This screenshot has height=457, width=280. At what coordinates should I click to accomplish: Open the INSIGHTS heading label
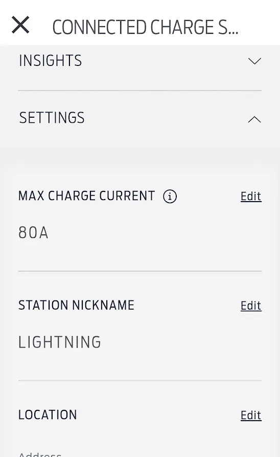(51, 60)
